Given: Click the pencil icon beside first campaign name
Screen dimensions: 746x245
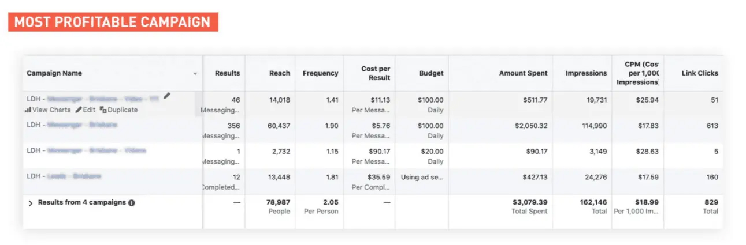Looking at the screenshot, I should tap(167, 96).
